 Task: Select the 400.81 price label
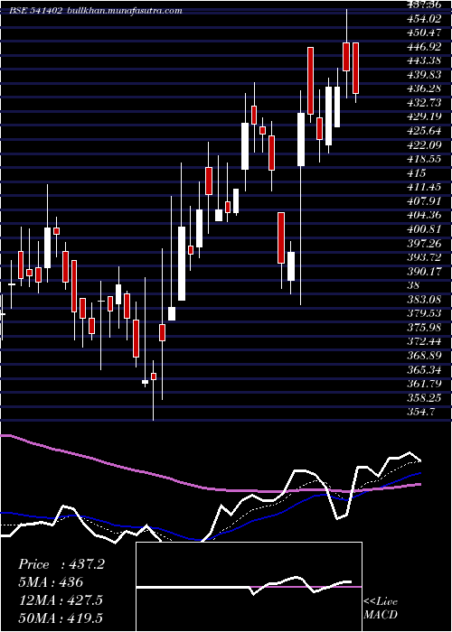pos(425,229)
